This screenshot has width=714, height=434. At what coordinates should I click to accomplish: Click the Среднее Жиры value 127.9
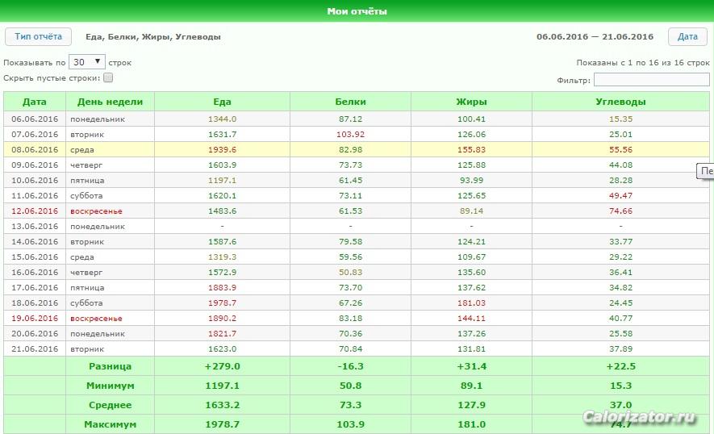click(x=471, y=405)
